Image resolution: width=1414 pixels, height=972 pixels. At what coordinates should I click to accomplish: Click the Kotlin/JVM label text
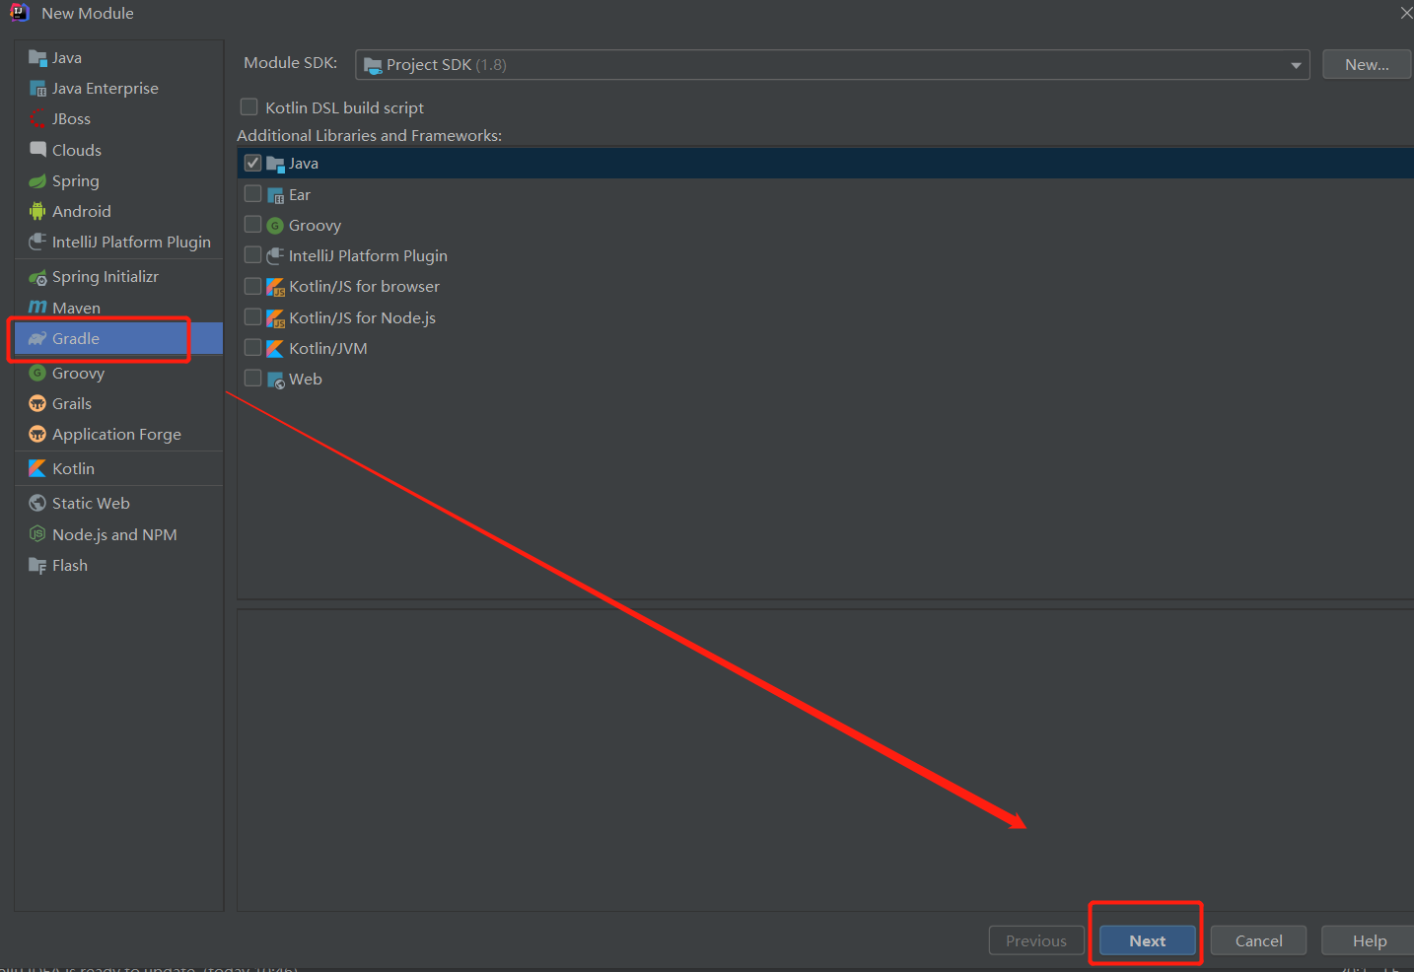(328, 348)
